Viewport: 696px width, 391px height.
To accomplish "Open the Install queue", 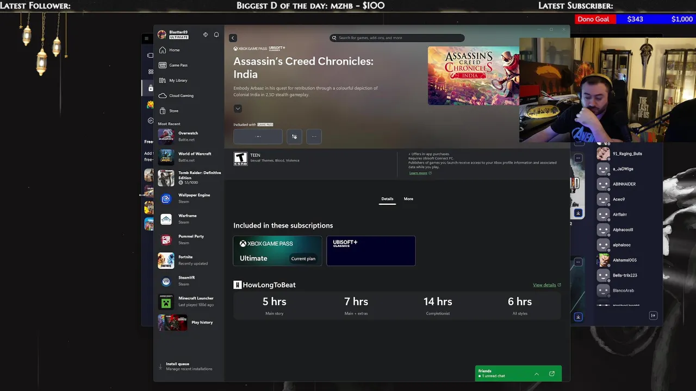I will (x=188, y=367).
